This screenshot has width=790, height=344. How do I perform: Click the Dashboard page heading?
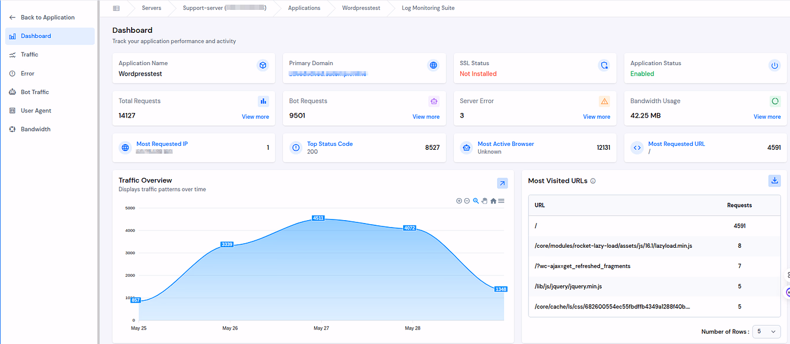132,30
